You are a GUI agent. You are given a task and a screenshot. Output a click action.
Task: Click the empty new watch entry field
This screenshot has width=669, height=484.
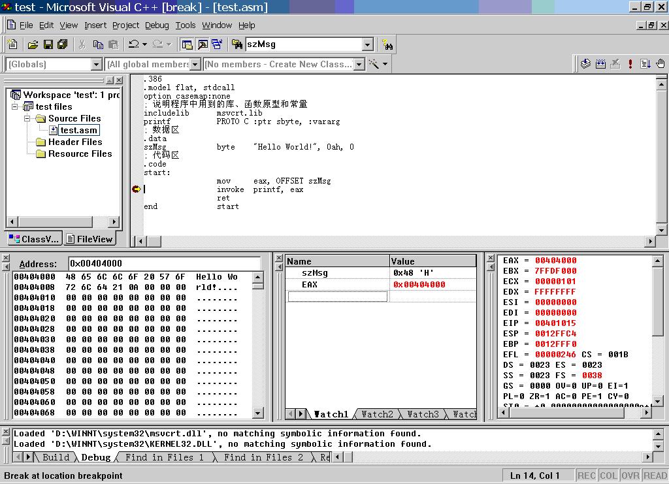pos(338,297)
